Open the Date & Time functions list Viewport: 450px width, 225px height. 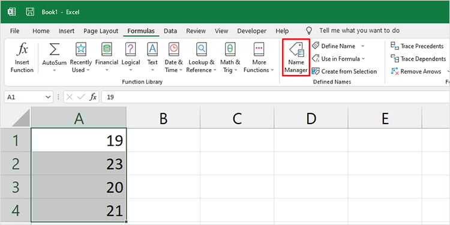[x=173, y=58]
